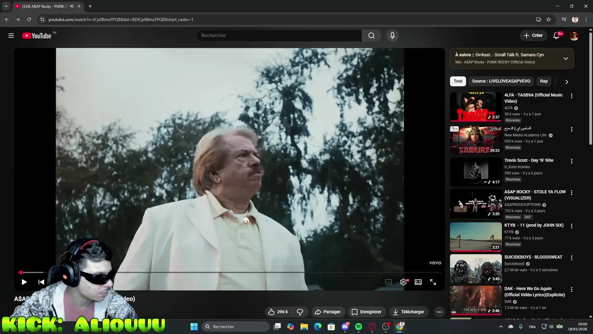
Task: Open a new browser tab
Action: [x=90, y=6]
